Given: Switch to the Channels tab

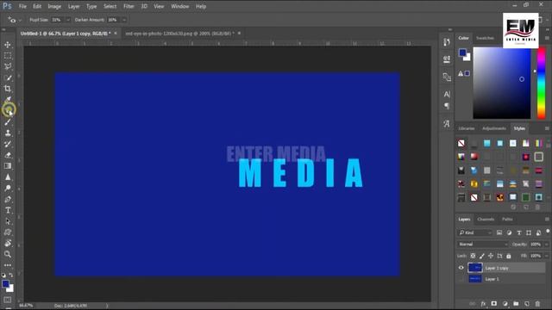Looking at the screenshot, I should pos(486,220).
